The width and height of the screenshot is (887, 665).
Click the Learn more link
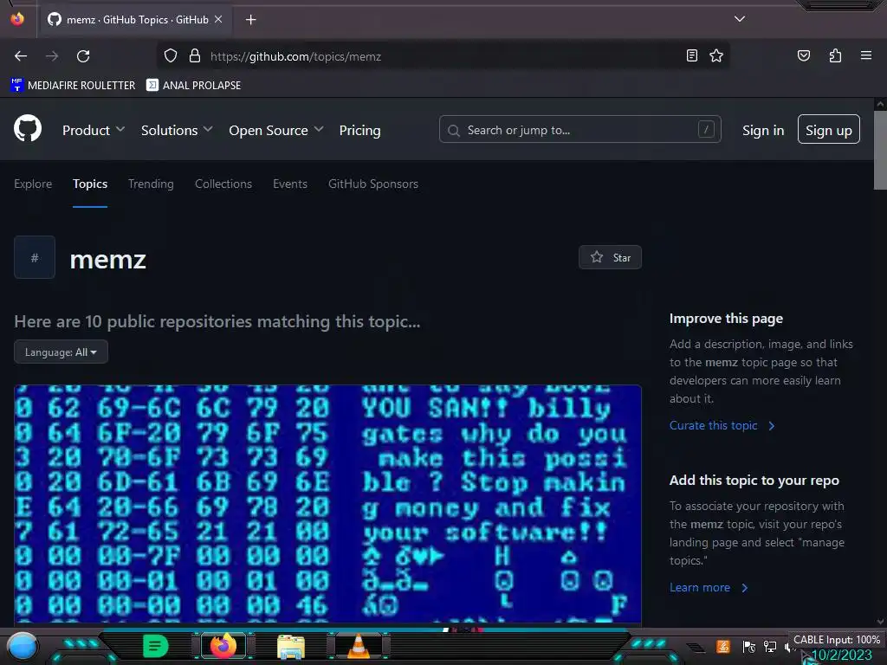(709, 588)
